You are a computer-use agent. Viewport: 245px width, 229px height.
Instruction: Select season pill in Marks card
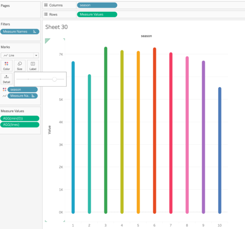tap(22, 90)
